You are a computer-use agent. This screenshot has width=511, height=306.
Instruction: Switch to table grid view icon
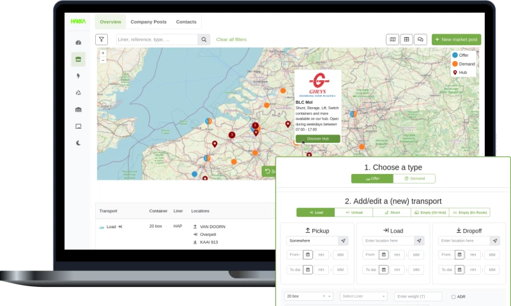(406, 40)
